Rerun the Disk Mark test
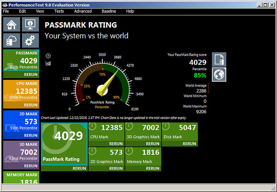Screen dimensions: 277x192 tap(189, 144)
